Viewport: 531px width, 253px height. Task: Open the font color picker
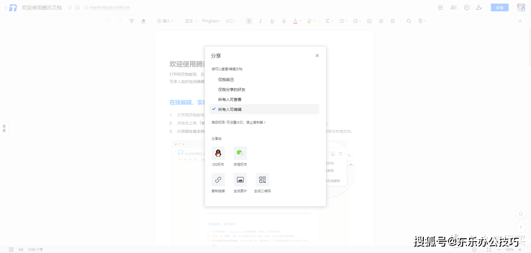(296, 21)
